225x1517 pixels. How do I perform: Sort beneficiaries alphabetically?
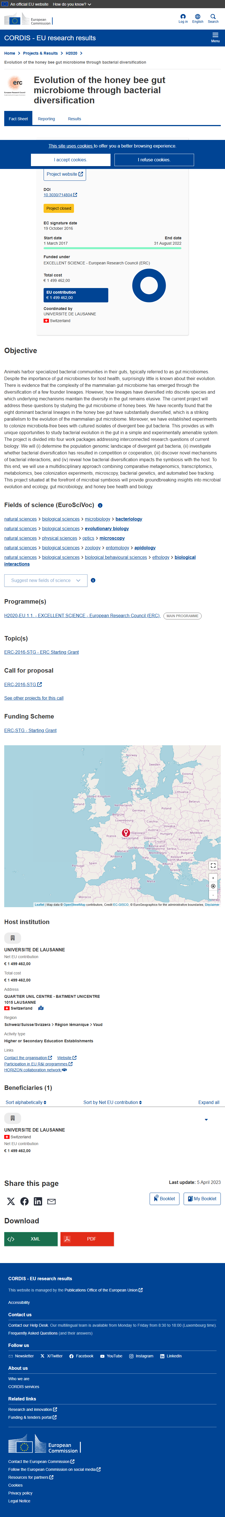26,1103
